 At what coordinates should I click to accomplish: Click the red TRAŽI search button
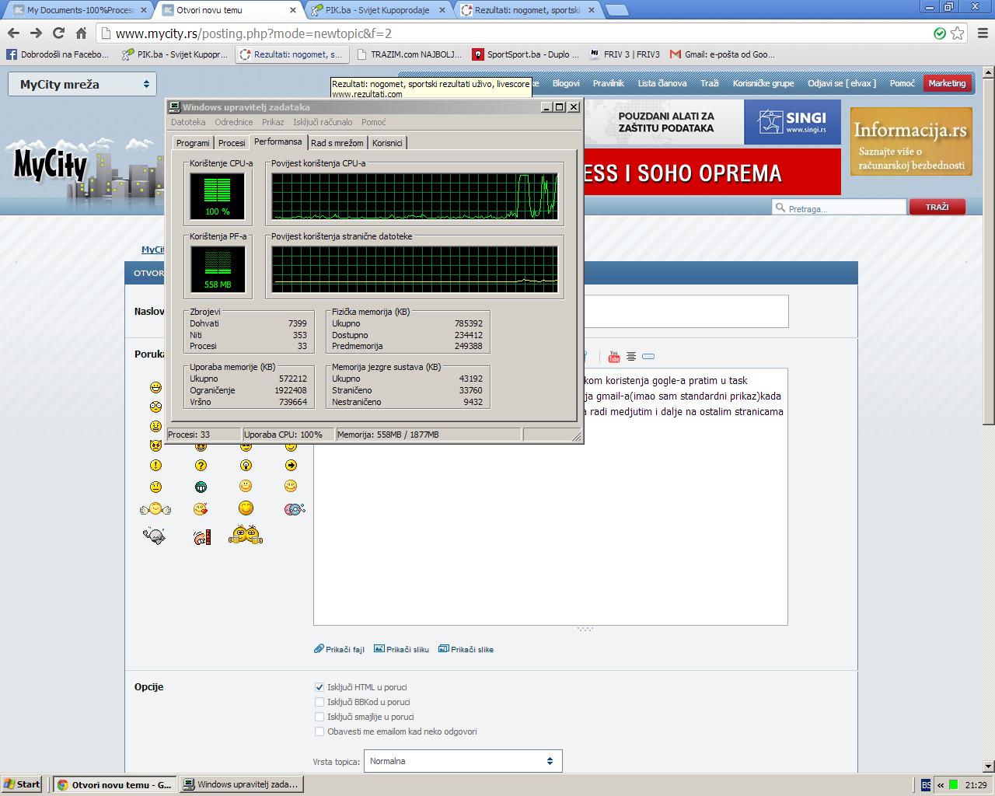pyautogui.click(x=937, y=207)
